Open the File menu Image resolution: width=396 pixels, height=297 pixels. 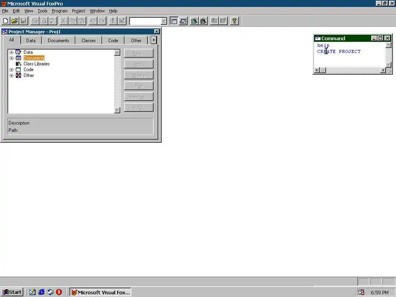(5, 11)
